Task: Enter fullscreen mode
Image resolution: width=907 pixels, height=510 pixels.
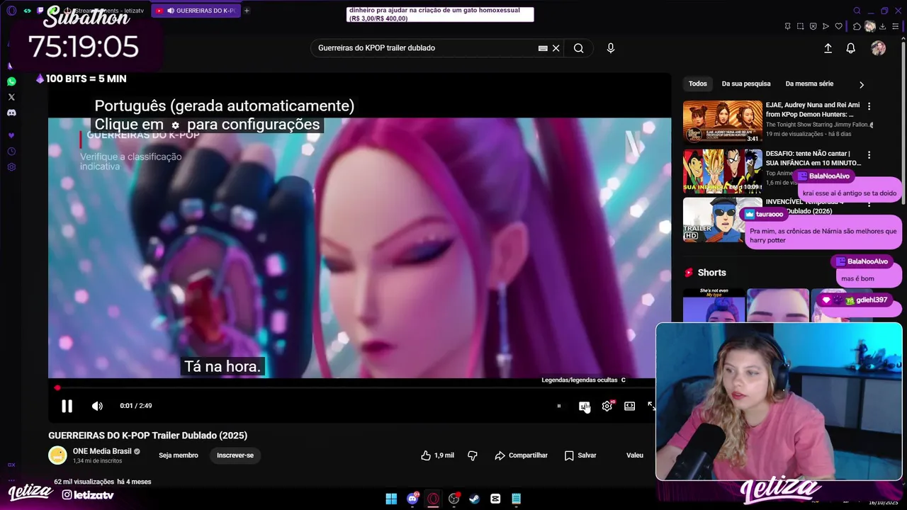Action: click(x=651, y=406)
